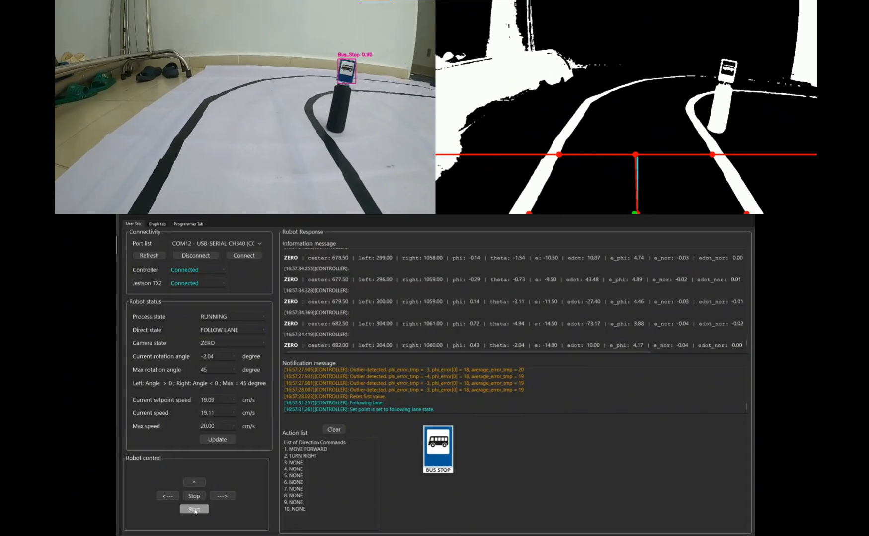Click the "3. NONE" action entry
This screenshot has width=869, height=536.
coord(293,463)
